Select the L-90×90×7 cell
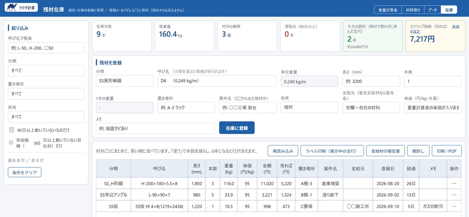469x217 pixels. click(x=159, y=195)
